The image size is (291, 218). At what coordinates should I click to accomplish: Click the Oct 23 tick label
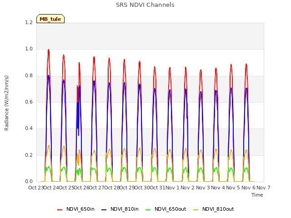36,188
